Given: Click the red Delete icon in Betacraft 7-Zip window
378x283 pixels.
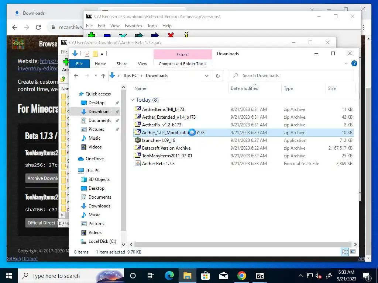Looking at the screenshot, I should click(171, 35).
